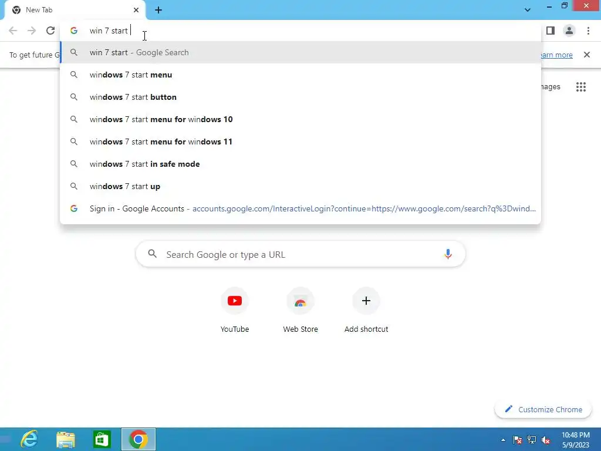Open the Google apps grid
This screenshot has height=451, width=601.
tap(581, 87)
